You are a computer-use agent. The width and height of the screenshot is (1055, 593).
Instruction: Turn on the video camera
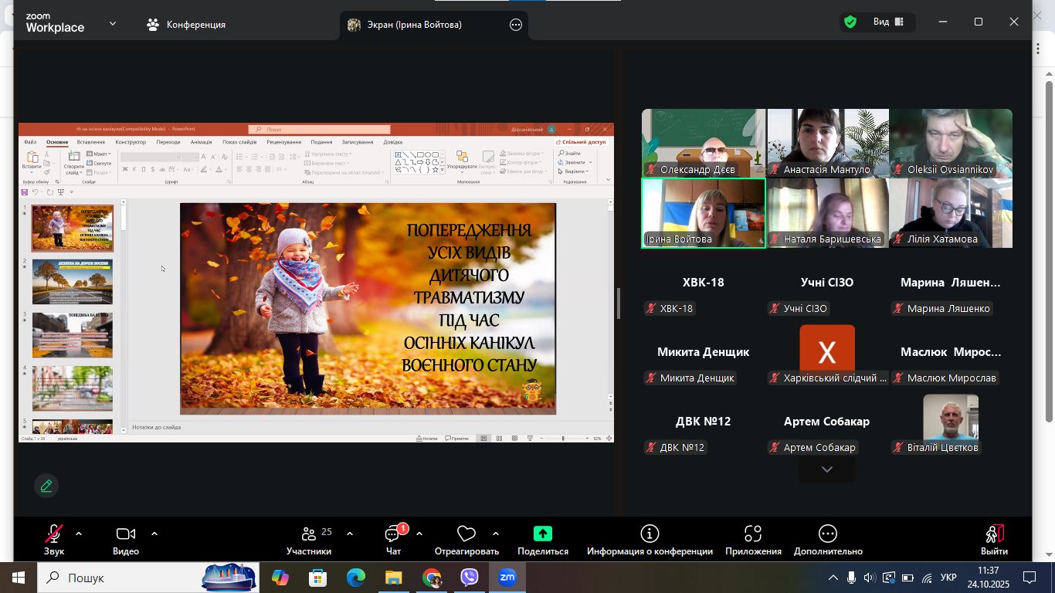point(125,540)
